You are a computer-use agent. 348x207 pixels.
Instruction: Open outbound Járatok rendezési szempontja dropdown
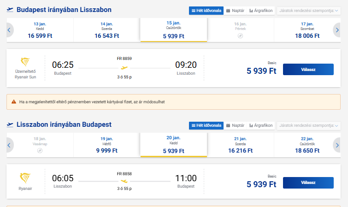pos(308,10)
